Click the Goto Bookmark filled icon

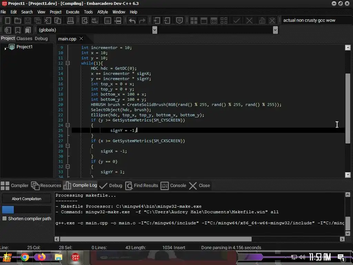coord(28,30)
